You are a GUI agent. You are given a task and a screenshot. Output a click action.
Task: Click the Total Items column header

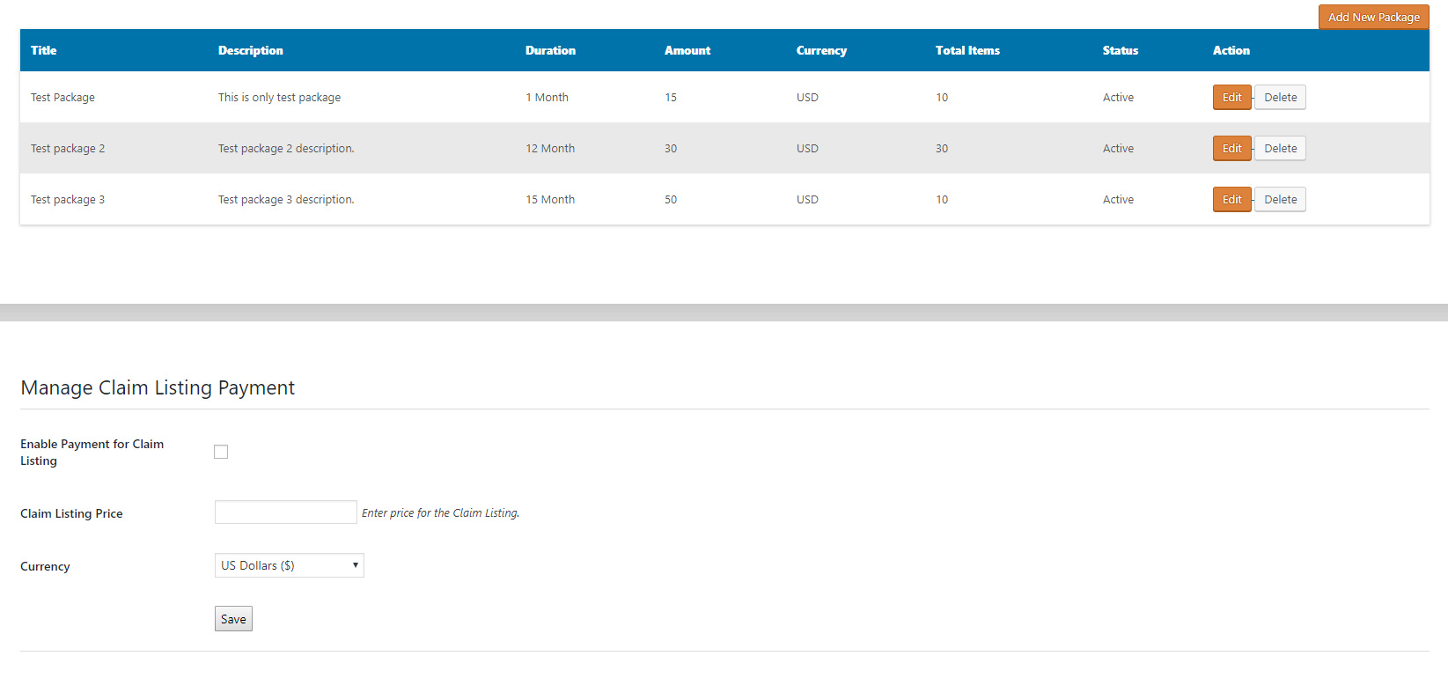click(967, 50)
